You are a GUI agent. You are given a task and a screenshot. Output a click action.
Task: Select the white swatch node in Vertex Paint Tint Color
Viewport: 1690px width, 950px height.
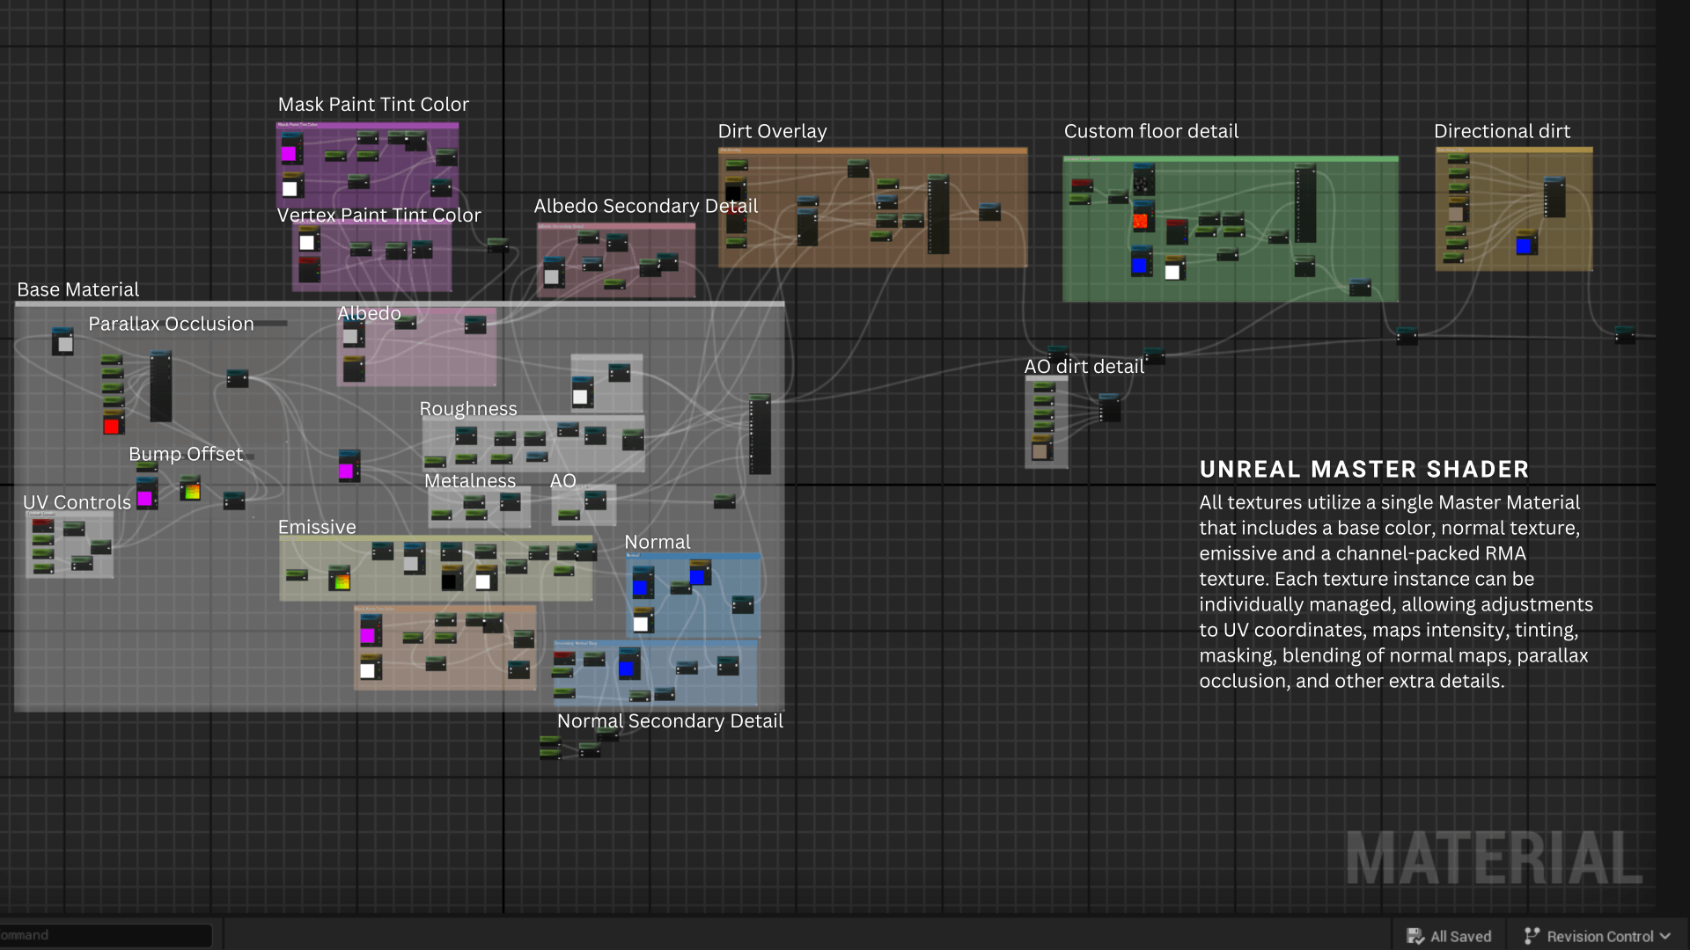pos(307,243)
